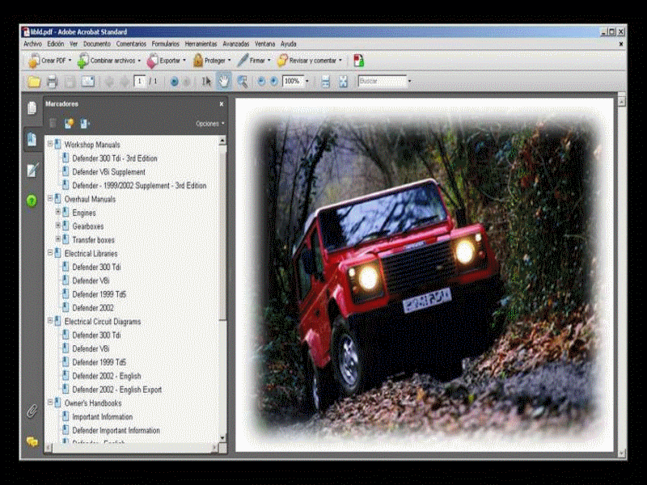Click the zoom out button beside 100%
The image size is (647, 485).
tap(260, 82)
